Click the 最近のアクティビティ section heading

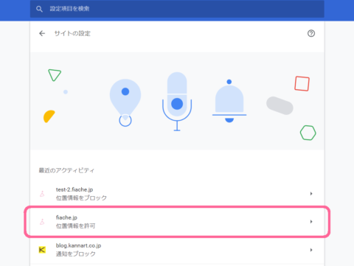[x=66, y=170]
